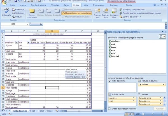Uncheck the mat field checkbox
This screenshot has width=168, height=116.
[x=109, y=44]
